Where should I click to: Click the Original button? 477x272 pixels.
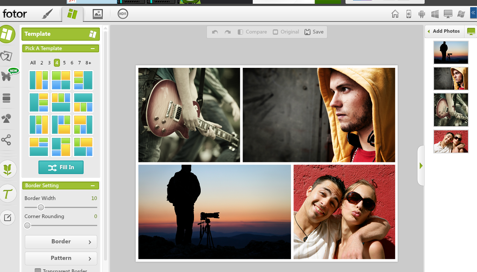click(286, 32)
